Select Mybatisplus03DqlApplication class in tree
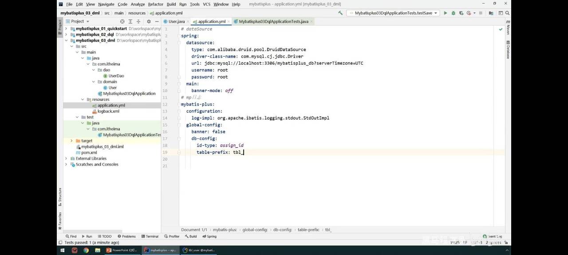Image resolution: width=568 pixels, height=255 pixels. click(x=126, y=93)
